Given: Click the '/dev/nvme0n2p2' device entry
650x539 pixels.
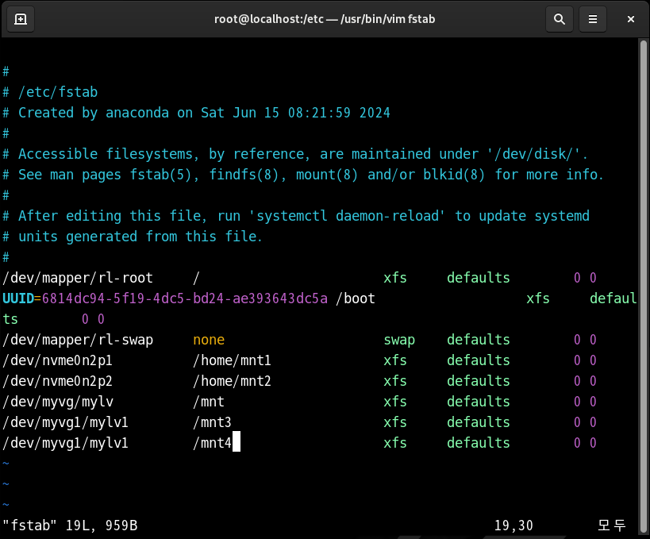Looking at the screenshot, I should pos(58,381).
